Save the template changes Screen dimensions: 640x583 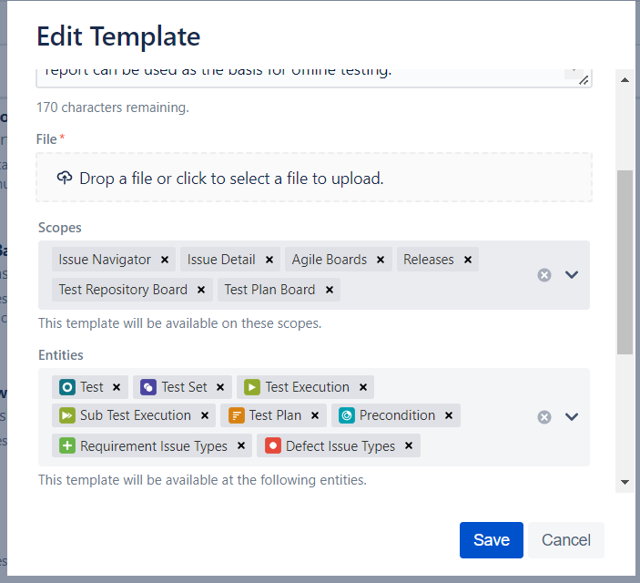491,540
